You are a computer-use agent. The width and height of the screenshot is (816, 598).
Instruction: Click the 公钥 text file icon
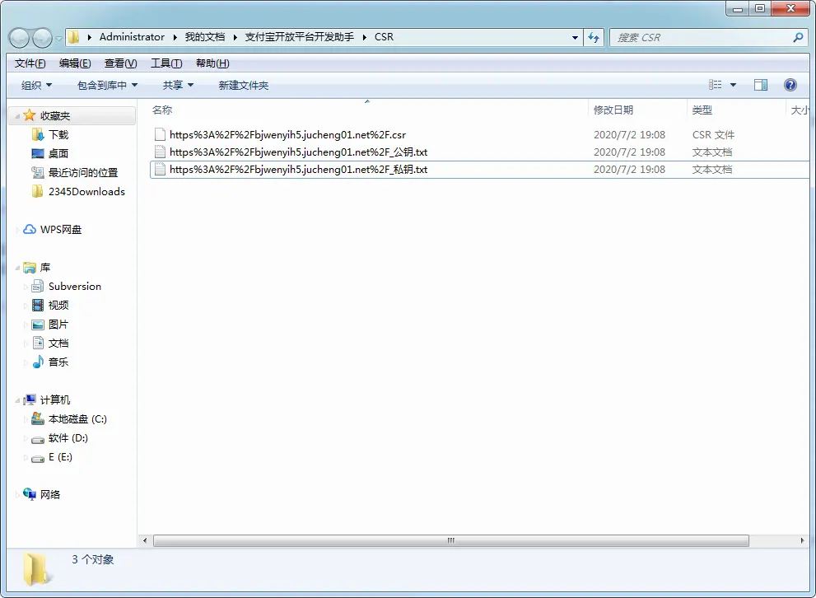tap(160, 152)
